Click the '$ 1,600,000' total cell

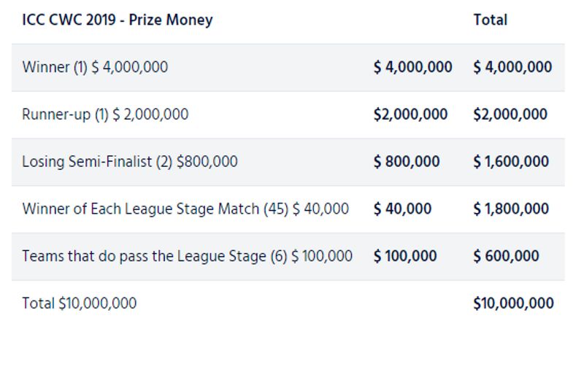(511, 161)
